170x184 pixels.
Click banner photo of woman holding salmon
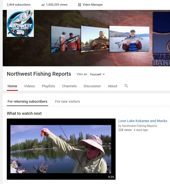tap(129, 39)
